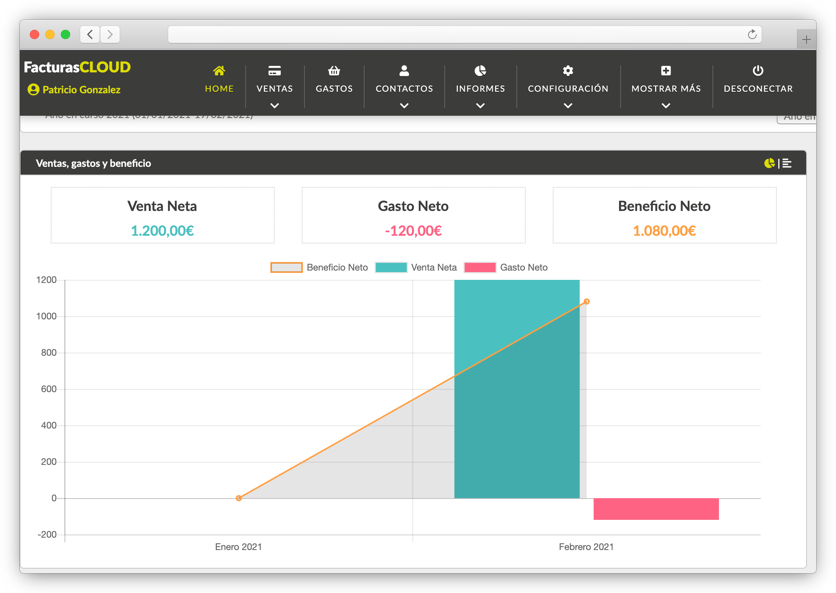Click the Informes pie chart icon
This screenshot has height=593, width=836.
(480, 71)
